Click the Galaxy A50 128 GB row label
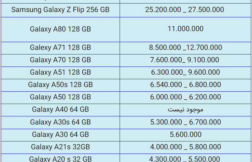 point(60,97)
